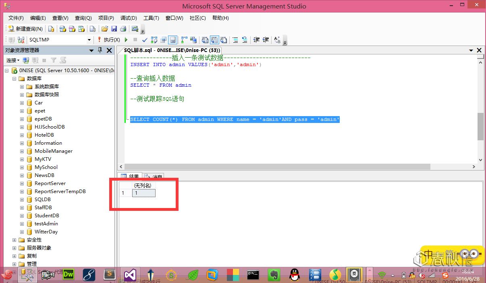Toggle Include Actual Execution Plan icon
The height and width of the screenshot is (283, 486).
[184, 40]
